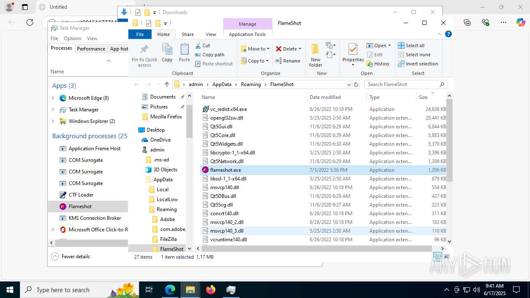The height and width of the screenshot is (298, 530).
Task: Select Flameshot process in Task Manager
Action: (88, 207)
